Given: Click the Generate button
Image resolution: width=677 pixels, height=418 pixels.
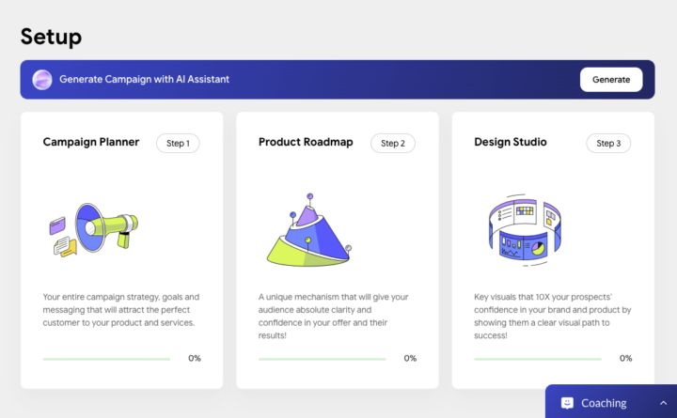Looking at the screenshot, I should point(611,79).
